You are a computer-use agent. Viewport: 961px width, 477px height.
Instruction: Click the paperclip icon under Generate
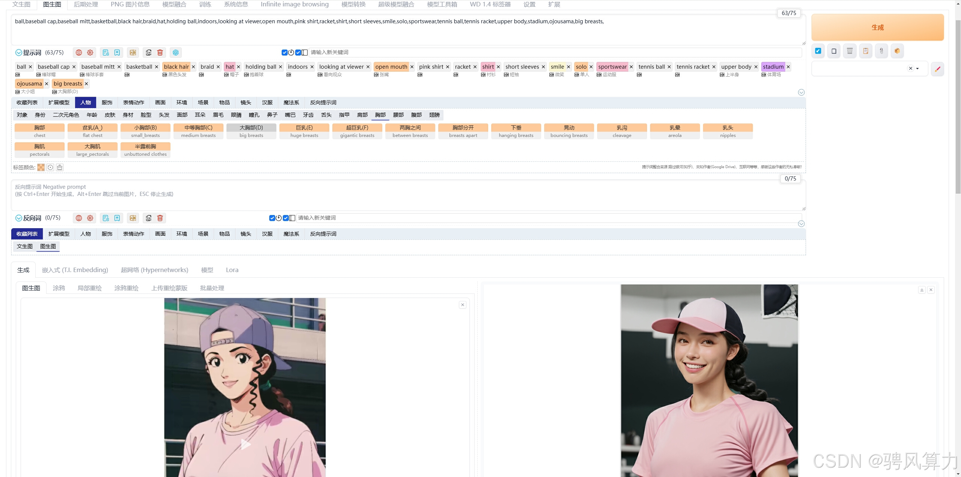(881, 51)
